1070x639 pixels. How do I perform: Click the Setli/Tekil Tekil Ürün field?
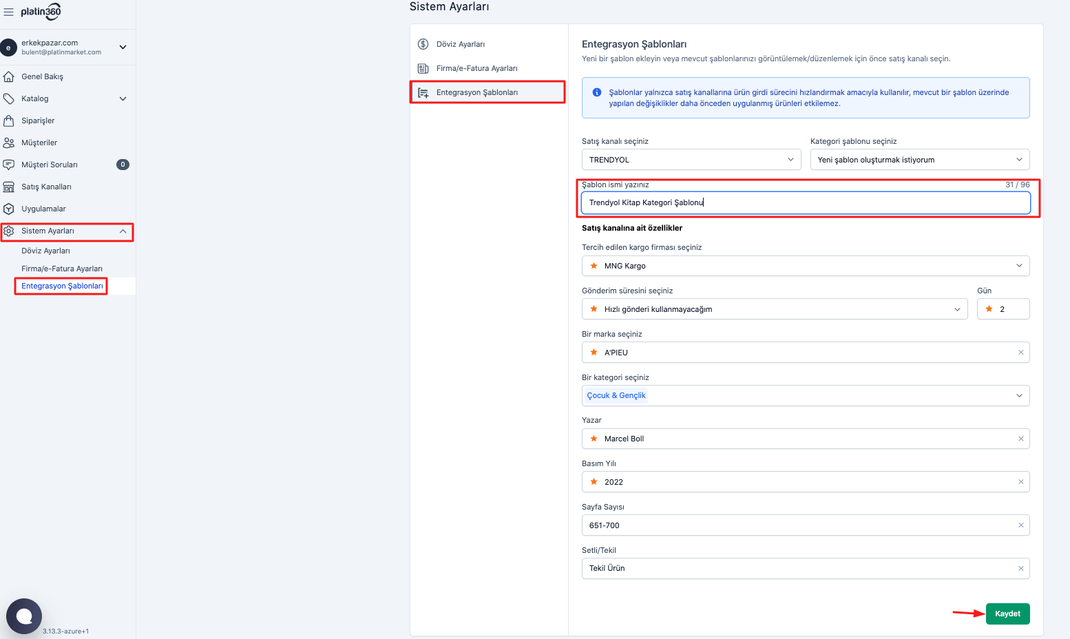(x=806, y=568)
